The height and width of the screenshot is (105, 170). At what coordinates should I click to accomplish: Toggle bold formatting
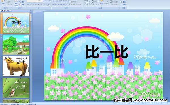click(28, 5)
